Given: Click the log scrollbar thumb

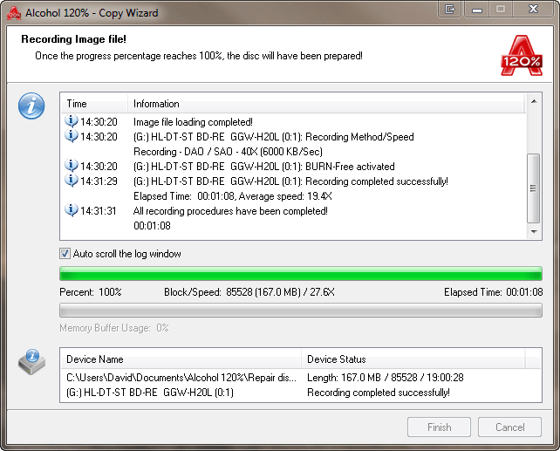Looking at the screenshot, I should pyautogui.click(x=534, y=188).
